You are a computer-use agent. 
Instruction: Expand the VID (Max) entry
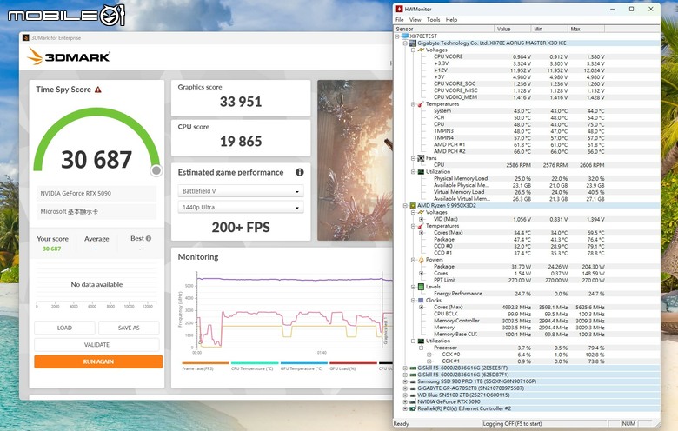pos(421,219)
